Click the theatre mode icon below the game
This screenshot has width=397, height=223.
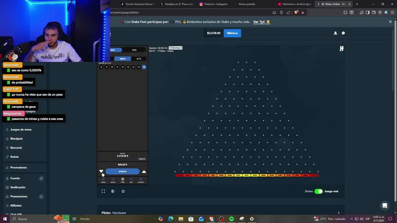point(113,191)
